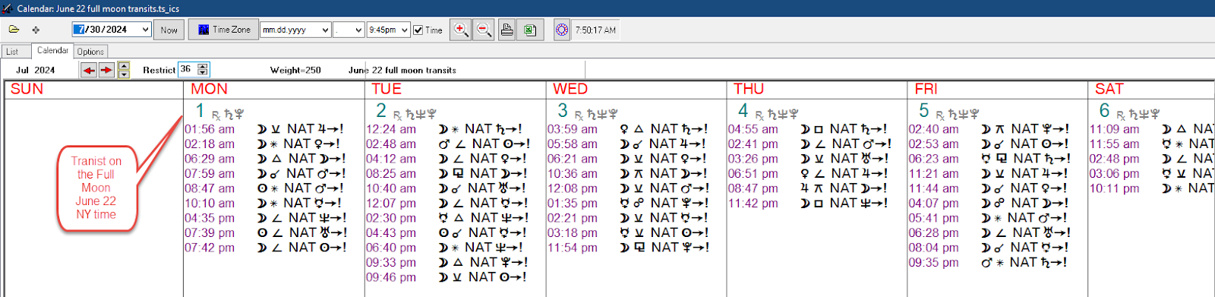Click the 10:11 pm Saturday transit entry
Viewport: 1215px width, 297px height.
tap(1152, 188)
